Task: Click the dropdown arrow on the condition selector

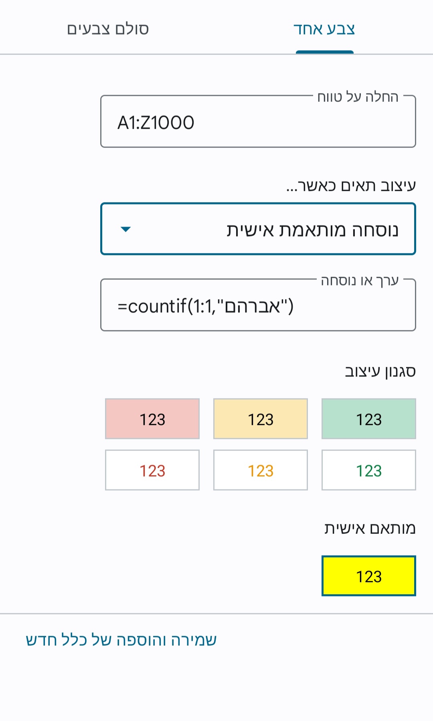Action: click(x=126, y=230)
